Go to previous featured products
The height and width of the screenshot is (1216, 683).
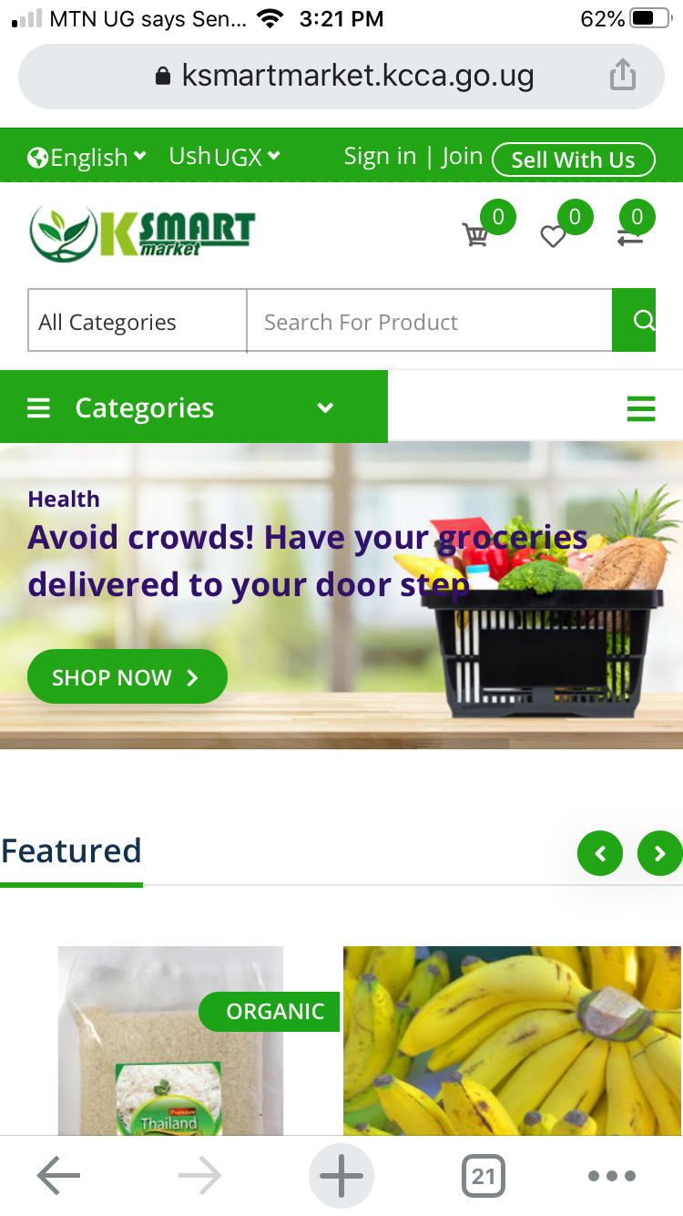click(600, 854)
